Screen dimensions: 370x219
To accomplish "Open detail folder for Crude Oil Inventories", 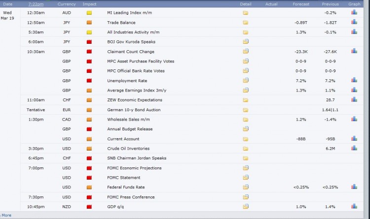I will click(246, 149).
